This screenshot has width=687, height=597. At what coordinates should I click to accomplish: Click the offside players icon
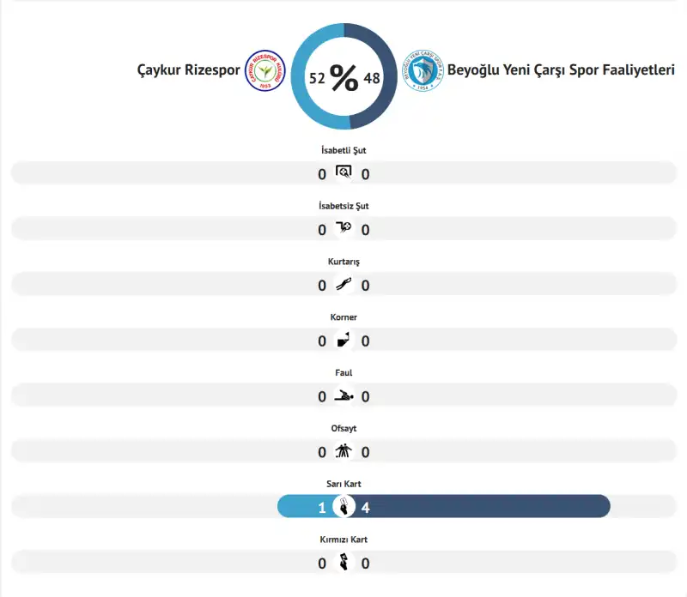tap(343, 452)
